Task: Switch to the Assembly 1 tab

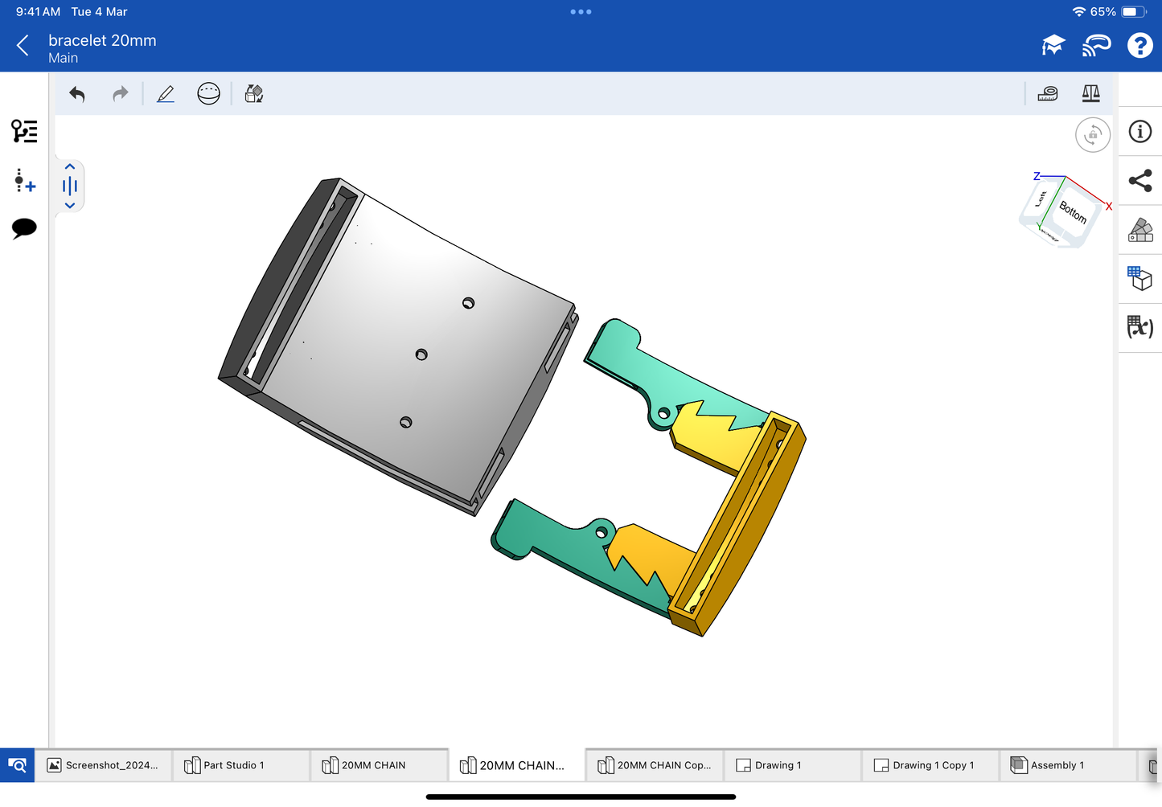Action: (x=1057, y=765)
